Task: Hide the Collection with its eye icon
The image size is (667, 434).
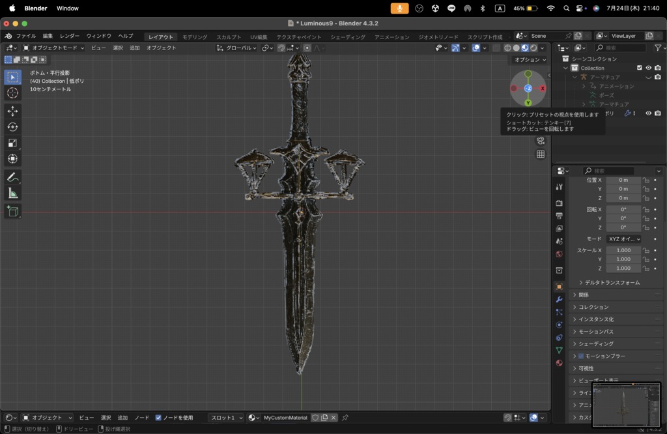Action: point(648,68)
